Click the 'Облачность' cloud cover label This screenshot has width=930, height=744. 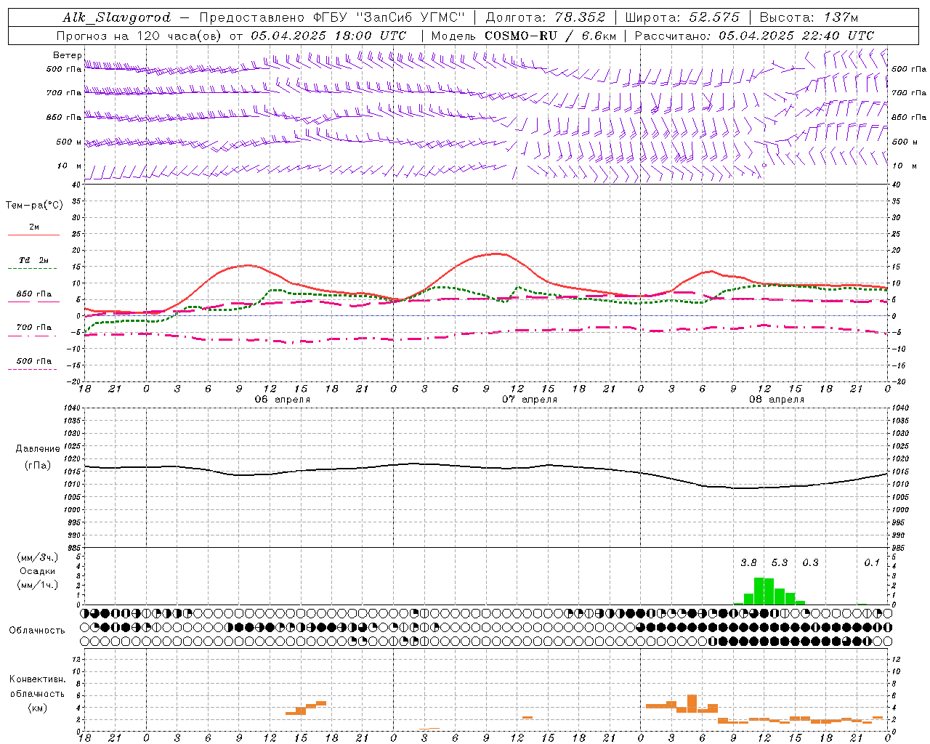tap(37, 631)
